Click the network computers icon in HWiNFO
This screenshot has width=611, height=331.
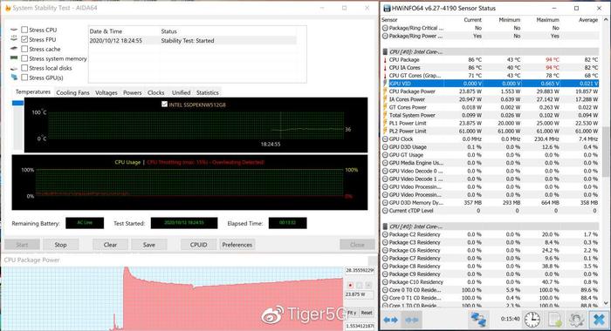coord(478,320)
